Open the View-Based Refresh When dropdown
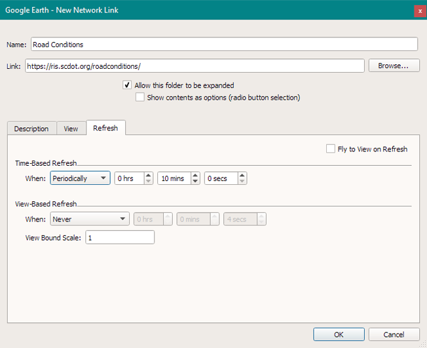 [90, 219]
